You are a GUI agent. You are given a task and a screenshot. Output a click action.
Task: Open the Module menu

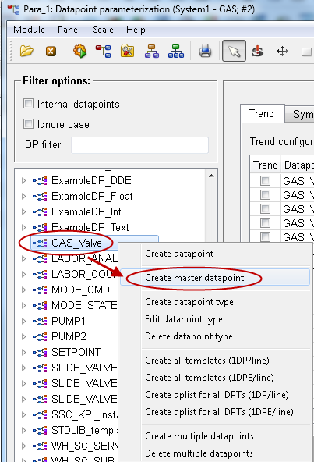click(x=29, y=30)
